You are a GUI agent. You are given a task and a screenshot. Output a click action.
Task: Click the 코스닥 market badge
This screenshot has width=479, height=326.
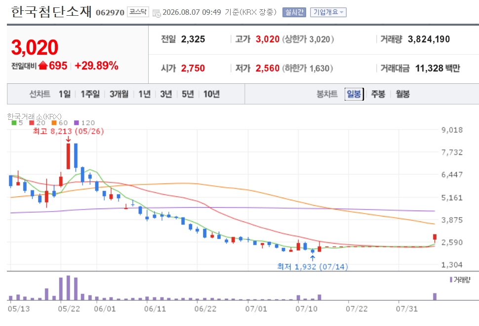pos(138,12)
